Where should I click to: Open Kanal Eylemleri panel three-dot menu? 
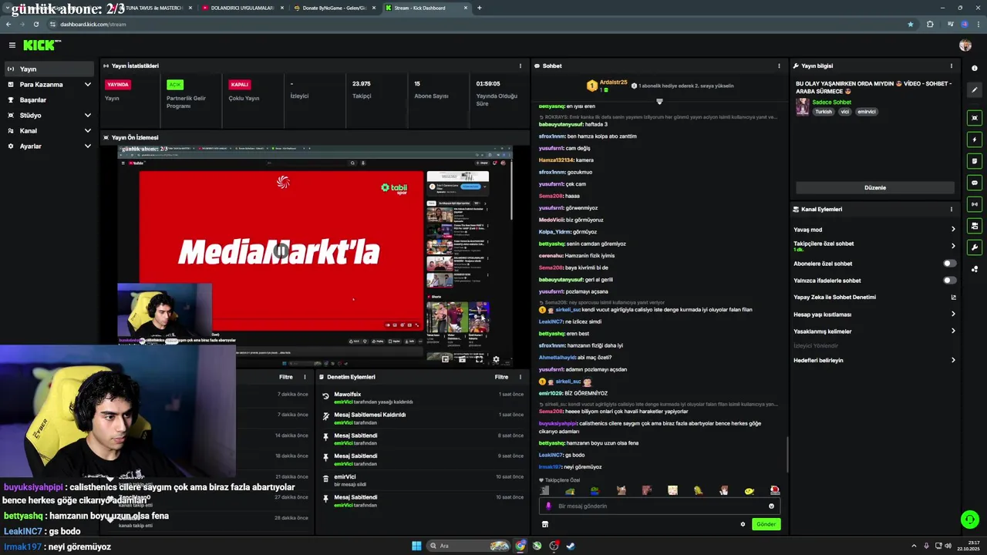(x=951, y=209)
